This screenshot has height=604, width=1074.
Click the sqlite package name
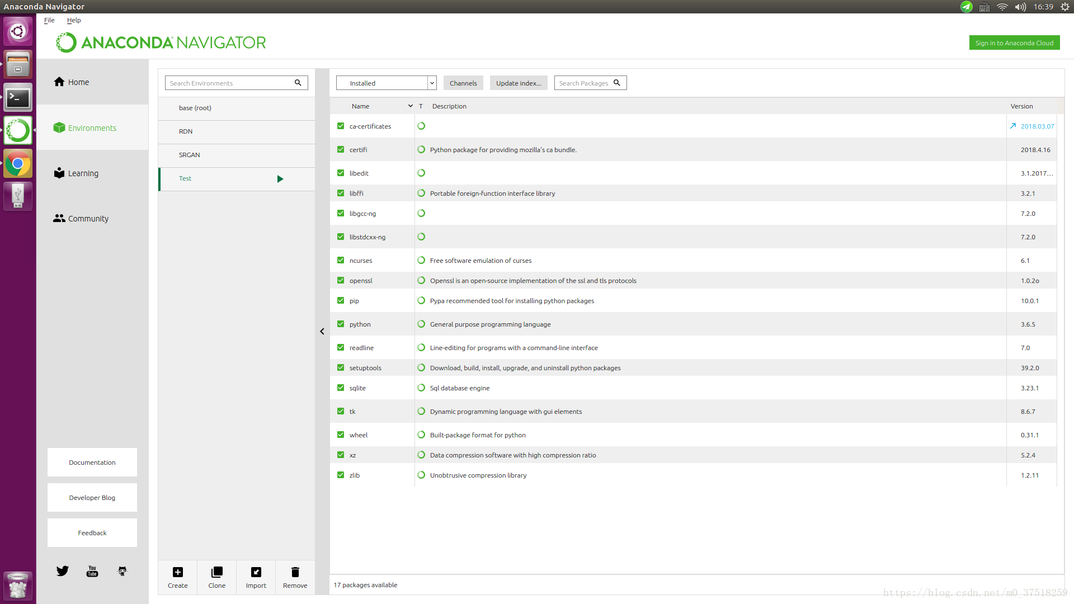tap(357, 388)
